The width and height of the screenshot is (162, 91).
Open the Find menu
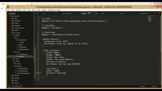pos(24,10)
